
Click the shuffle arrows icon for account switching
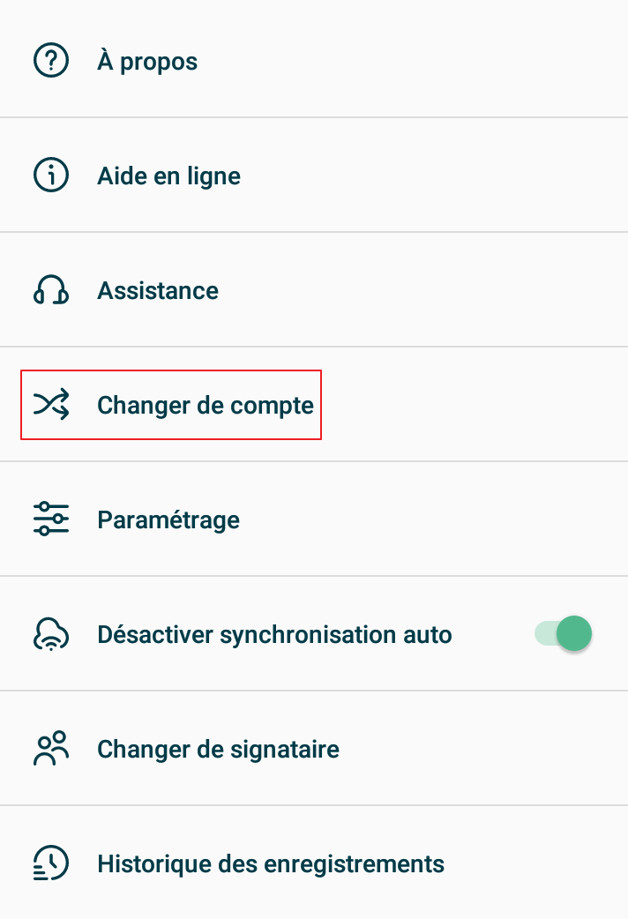click(51, 405)
